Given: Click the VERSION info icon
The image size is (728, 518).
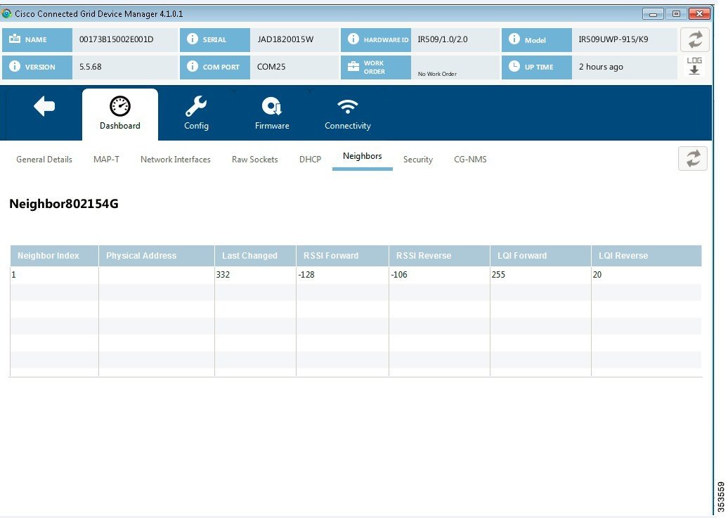Looking at the screenshot, I should (x=15, y=67).
